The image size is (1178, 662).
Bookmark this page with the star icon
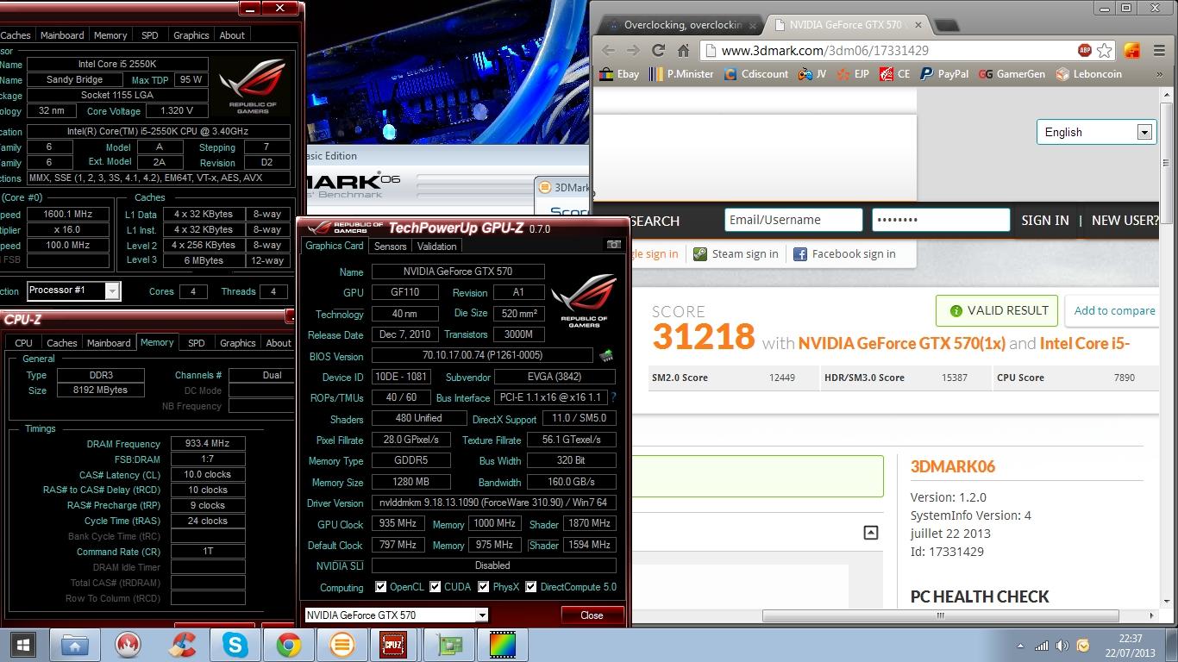point(1105,50)
